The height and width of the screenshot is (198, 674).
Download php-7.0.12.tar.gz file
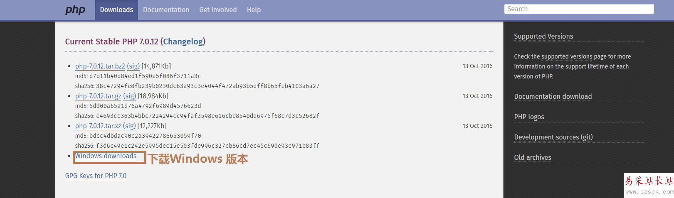[x=98, y=96]
